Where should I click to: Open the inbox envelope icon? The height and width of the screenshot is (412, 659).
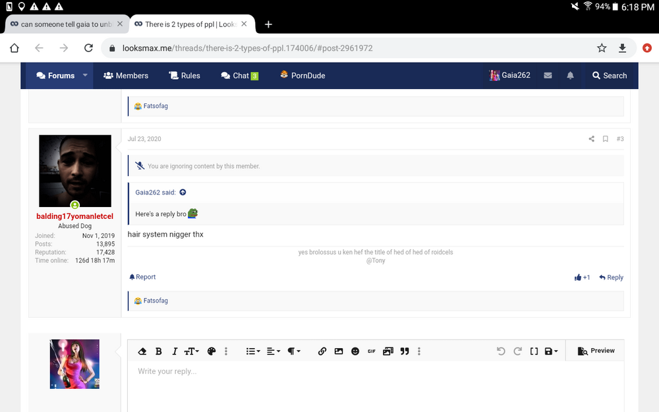(x=548, y=76)
